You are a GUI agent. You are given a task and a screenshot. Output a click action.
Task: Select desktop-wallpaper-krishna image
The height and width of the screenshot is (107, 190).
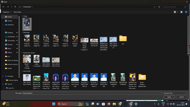(132, 81)
